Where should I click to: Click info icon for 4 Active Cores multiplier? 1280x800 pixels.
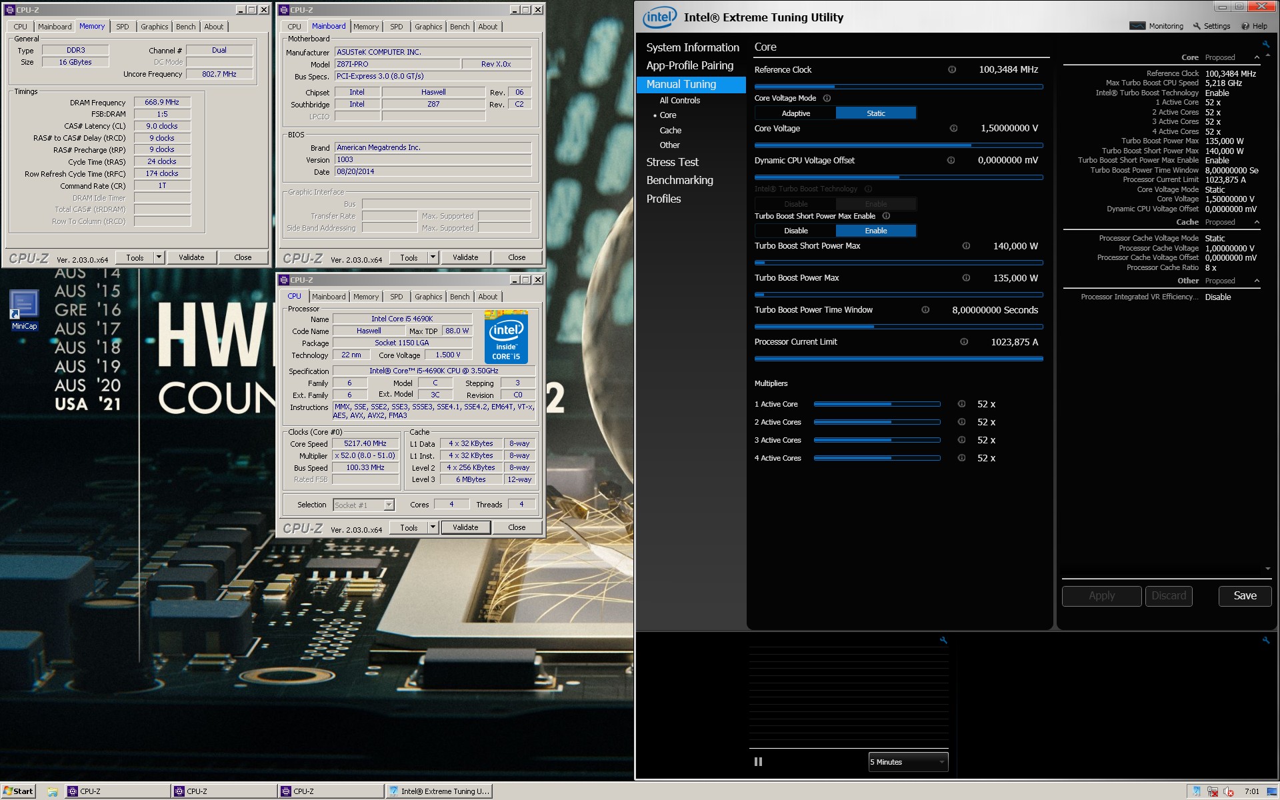961,458
